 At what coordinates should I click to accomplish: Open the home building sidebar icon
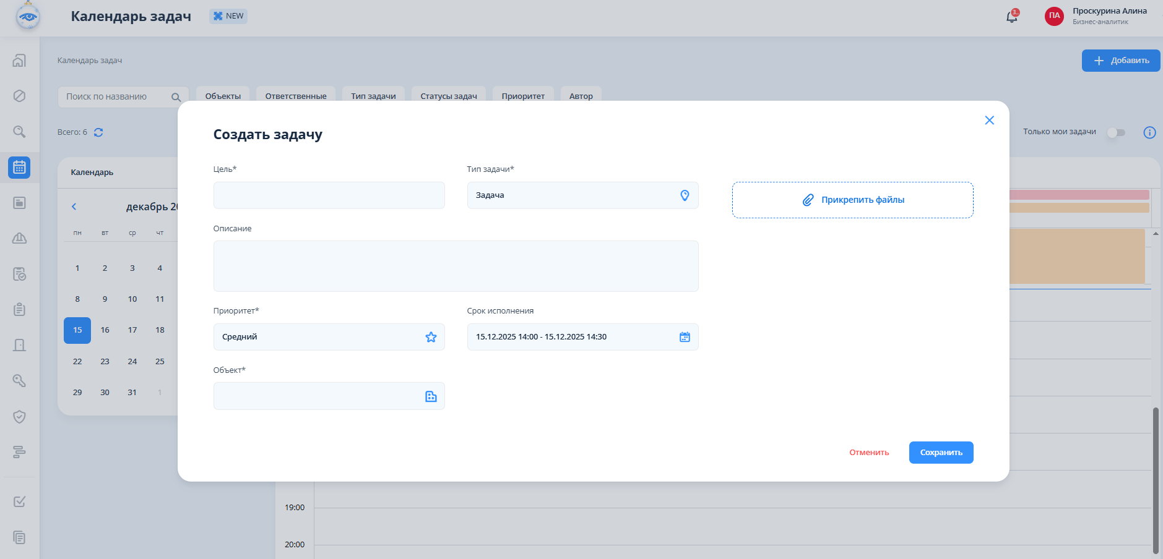coord(19,61)
